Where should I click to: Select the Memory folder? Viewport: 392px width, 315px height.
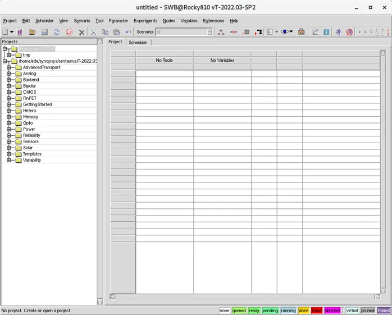click(x=30, y=117)
